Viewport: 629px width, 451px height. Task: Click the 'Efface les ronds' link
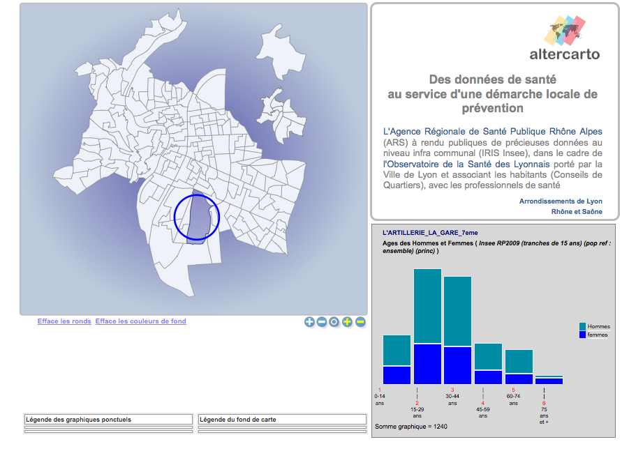tap(64, 321)
